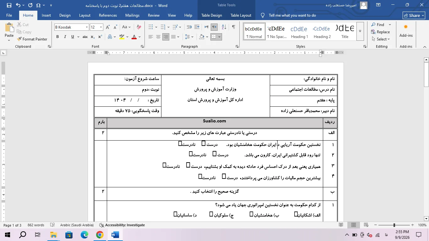Open Google Chrome from the taskbar

100,235
